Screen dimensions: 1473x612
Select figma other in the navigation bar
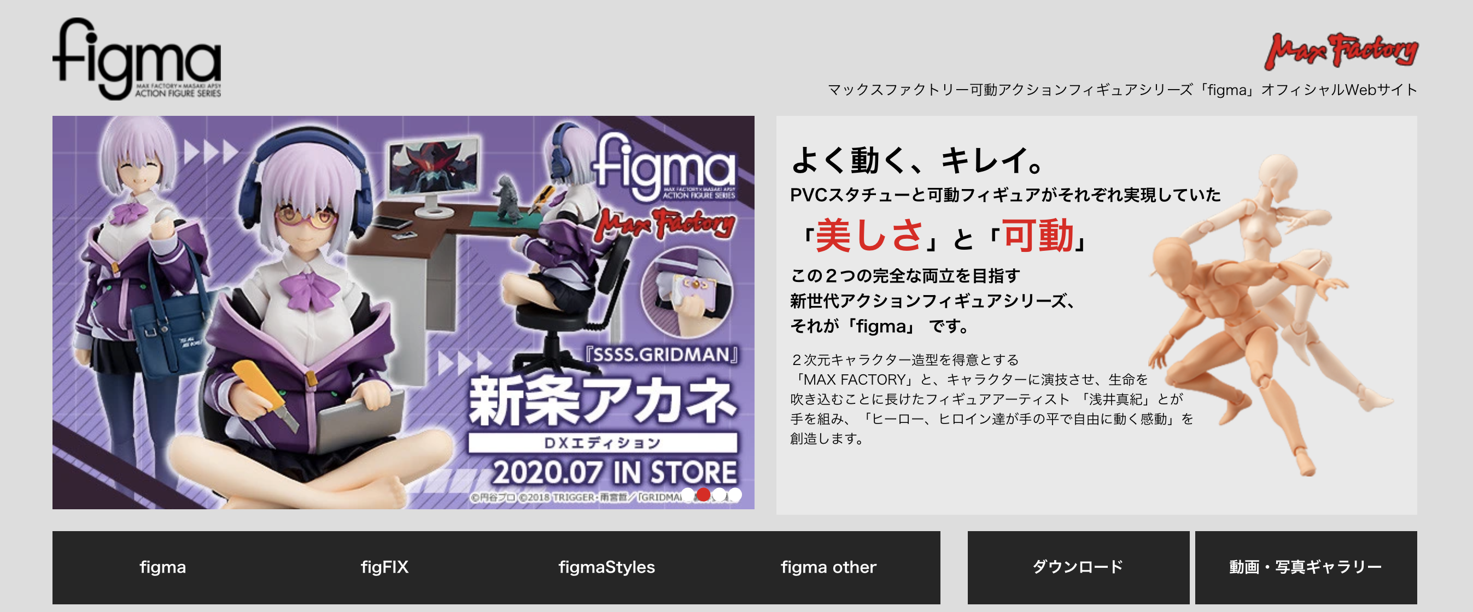(828, 567)
